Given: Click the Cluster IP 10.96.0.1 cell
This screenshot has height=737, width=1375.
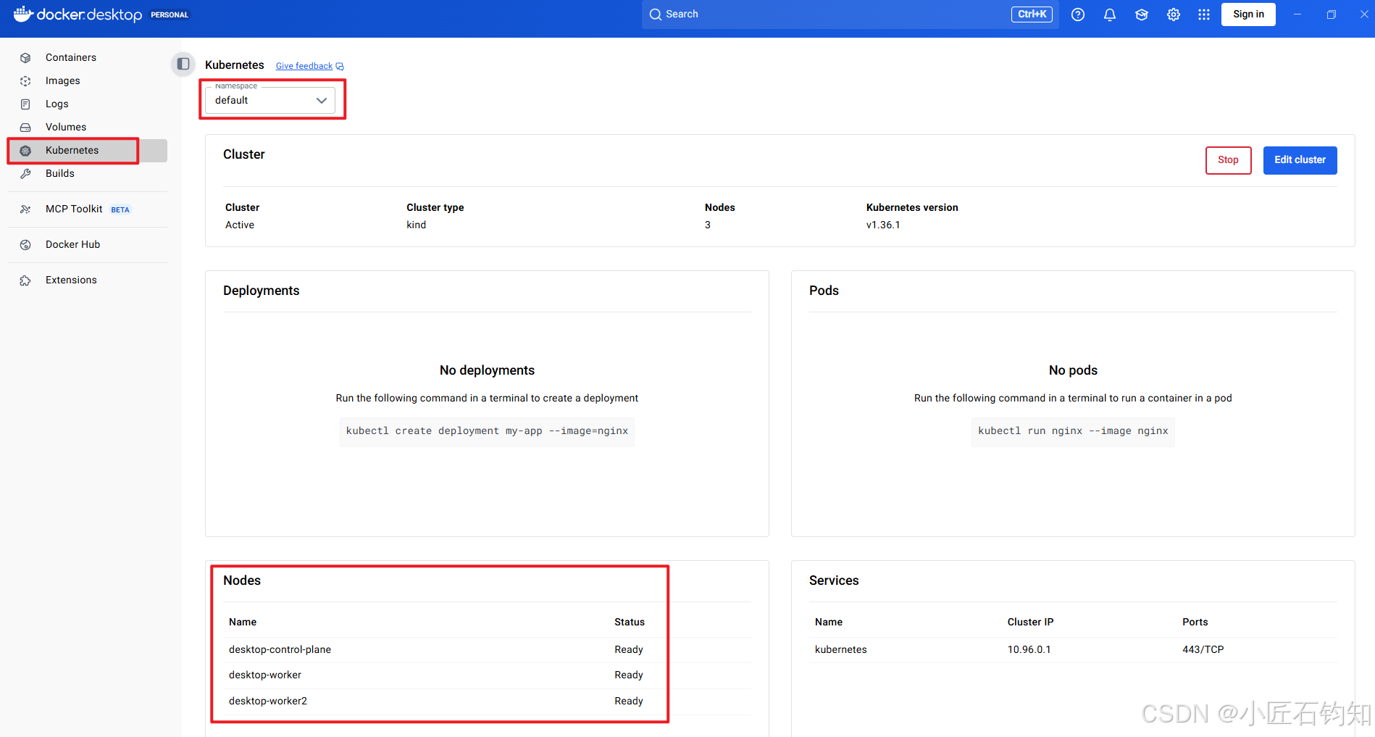Looking at the screenshot, I should [1029, 650].
